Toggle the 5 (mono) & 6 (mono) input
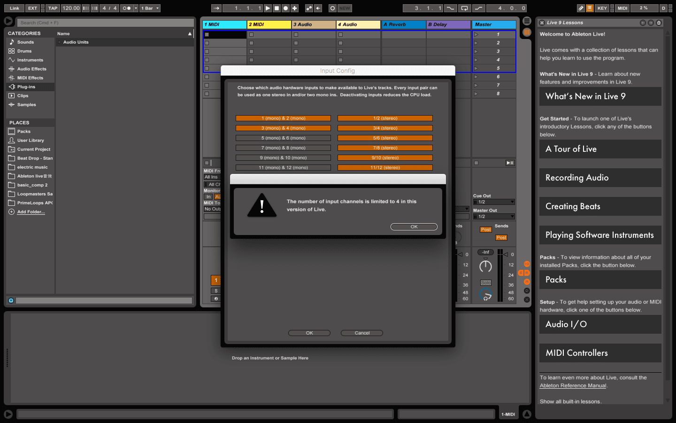 click(x=283, y=138)
